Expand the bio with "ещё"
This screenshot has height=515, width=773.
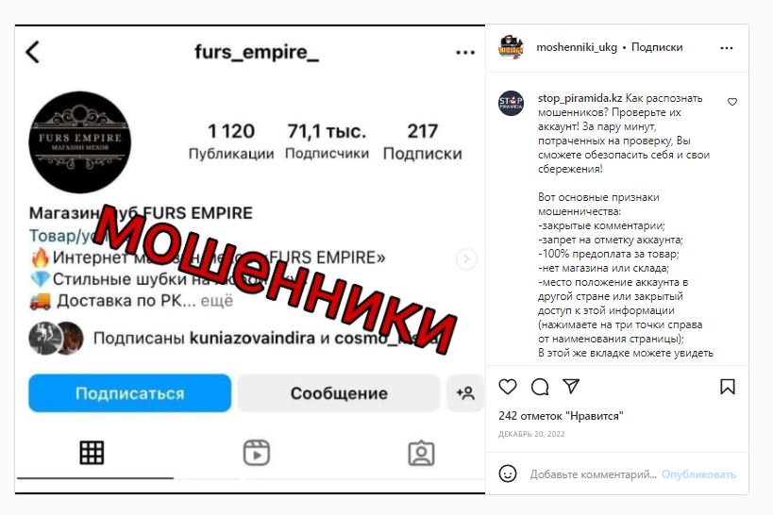(x=216, y=301)
